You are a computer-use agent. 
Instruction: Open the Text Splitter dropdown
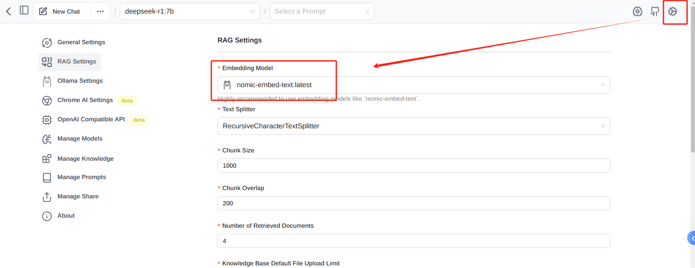click(413, 126)
